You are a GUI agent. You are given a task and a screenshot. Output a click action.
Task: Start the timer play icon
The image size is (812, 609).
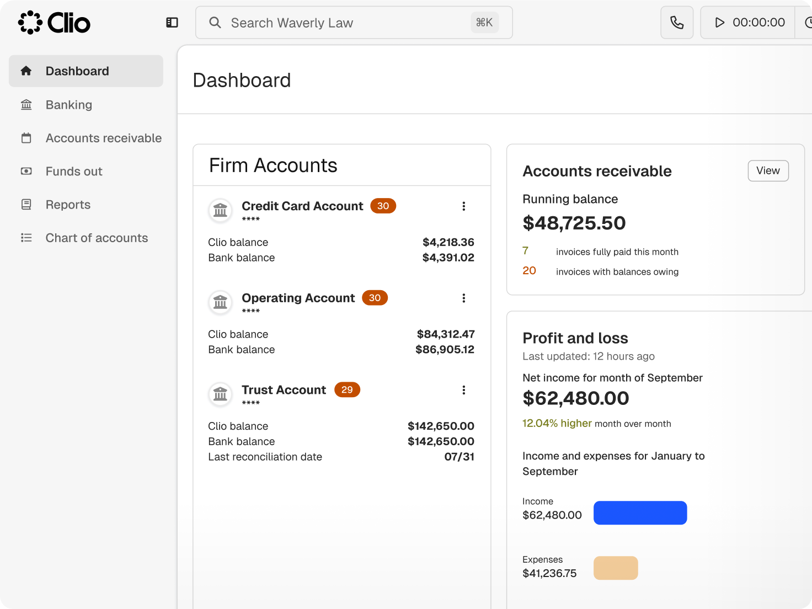[719, 23]
